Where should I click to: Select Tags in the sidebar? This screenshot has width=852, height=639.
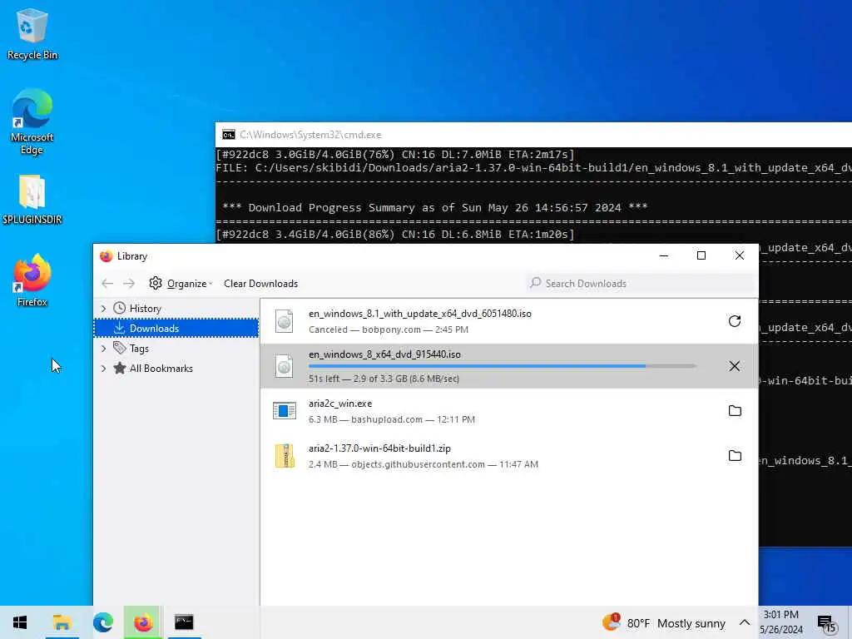[139, 349]
